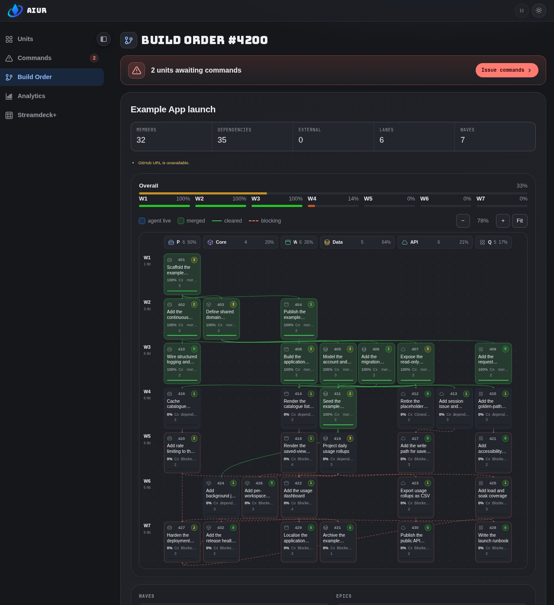
Task: Zoom in with the plus button
Action: pos(503,221)
